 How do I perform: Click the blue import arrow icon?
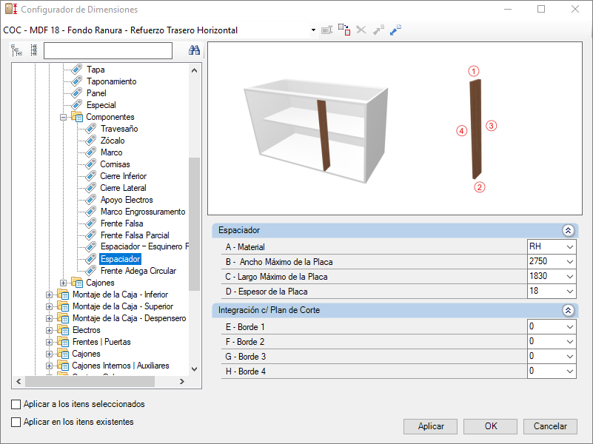395,30
